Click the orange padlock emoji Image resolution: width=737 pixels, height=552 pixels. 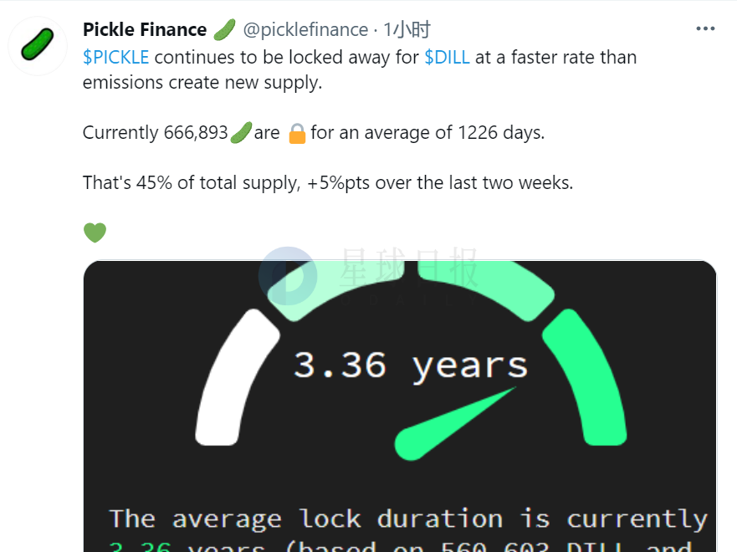[x=297, y=133]
